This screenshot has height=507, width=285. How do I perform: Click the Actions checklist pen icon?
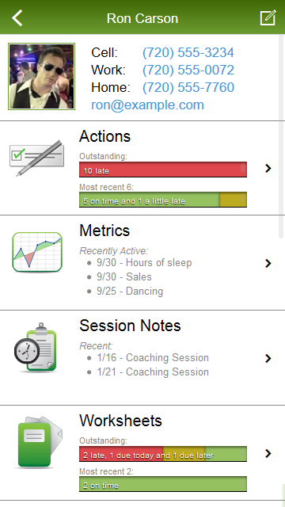37,158
